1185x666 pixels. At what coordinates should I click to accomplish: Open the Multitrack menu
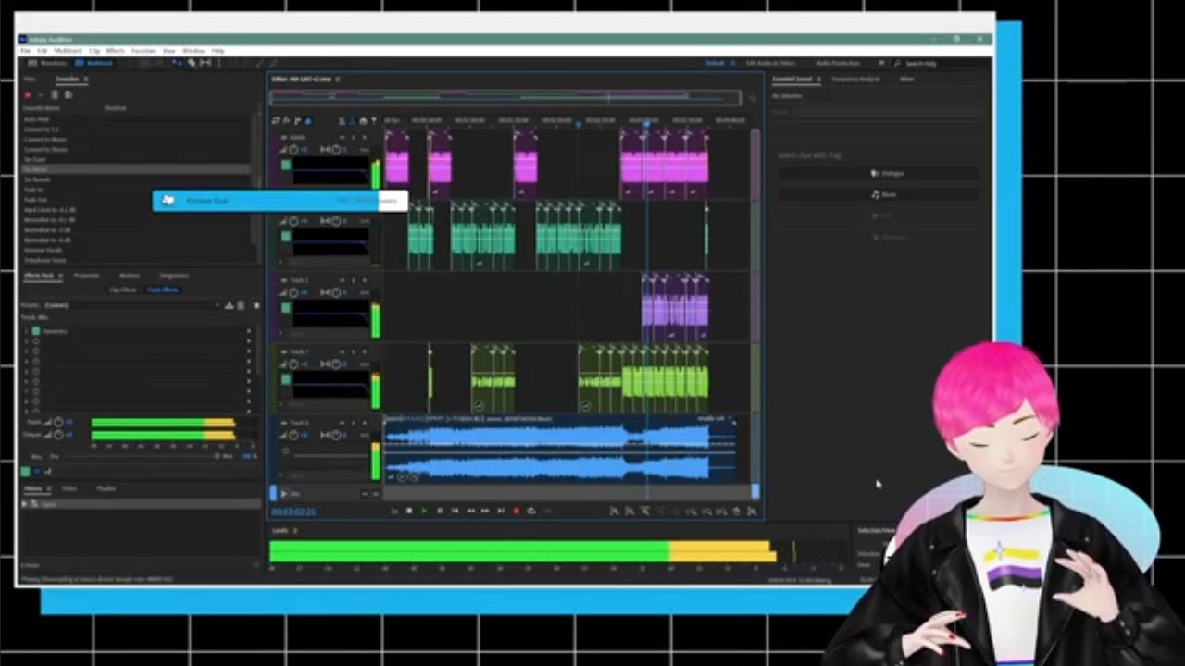click(69, 51)
